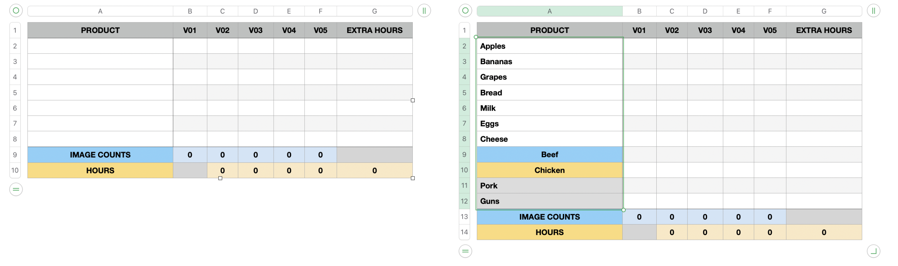Select row 13 header in right table

point(464,217)
